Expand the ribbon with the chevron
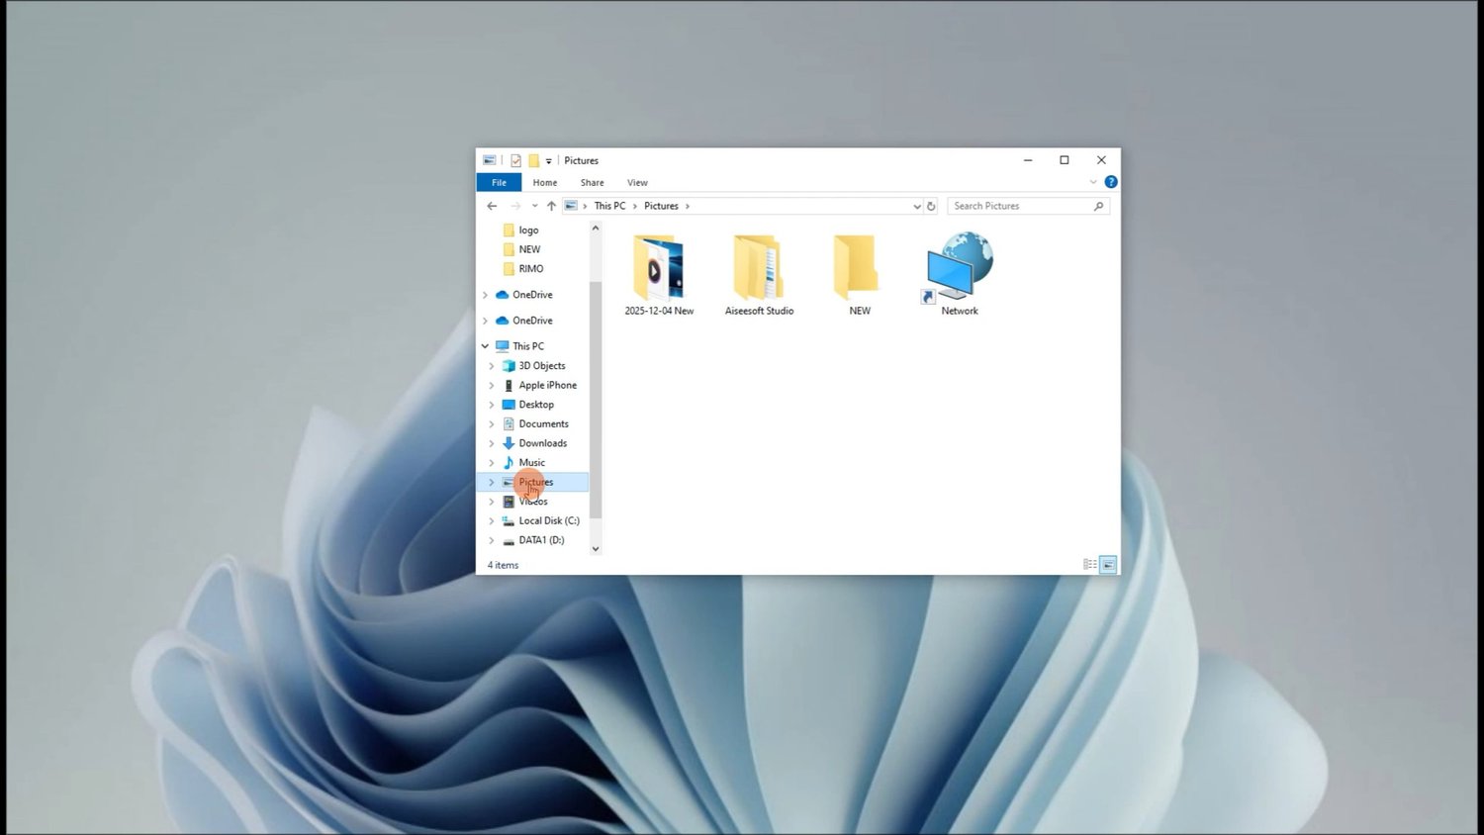This screenshot has height=835, width=1484. coord(1093,182)
